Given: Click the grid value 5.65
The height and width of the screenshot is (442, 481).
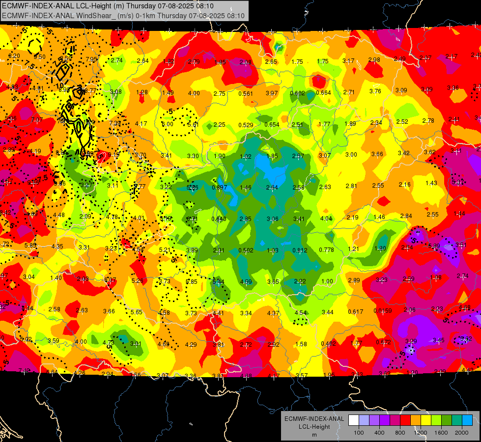Looking at the screenshot, I should pyautogui.click(x=137, y=312).
